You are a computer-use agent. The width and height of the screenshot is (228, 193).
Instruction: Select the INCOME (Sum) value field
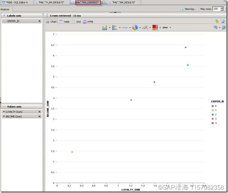click(22, 117)
